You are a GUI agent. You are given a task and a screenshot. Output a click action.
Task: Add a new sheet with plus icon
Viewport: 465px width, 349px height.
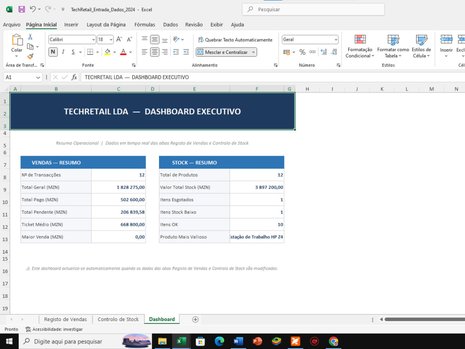(x=195, y=319)
